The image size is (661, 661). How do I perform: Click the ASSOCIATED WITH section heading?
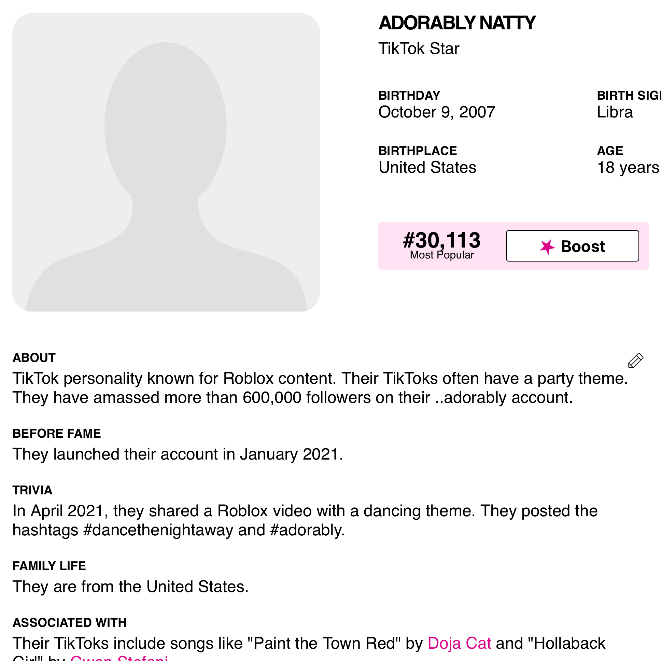[69, 623]
